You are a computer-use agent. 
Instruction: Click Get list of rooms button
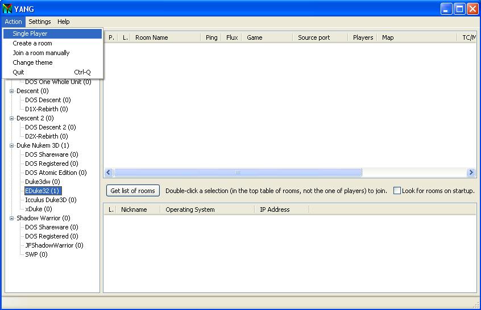tap(133, 191)
